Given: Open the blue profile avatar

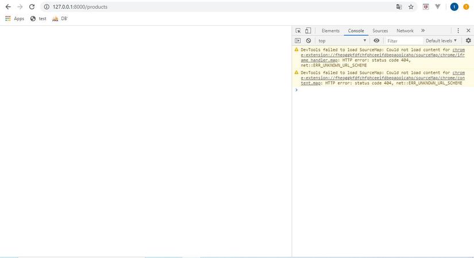Looking at the screenshot, I should click(x=454, y=7).
